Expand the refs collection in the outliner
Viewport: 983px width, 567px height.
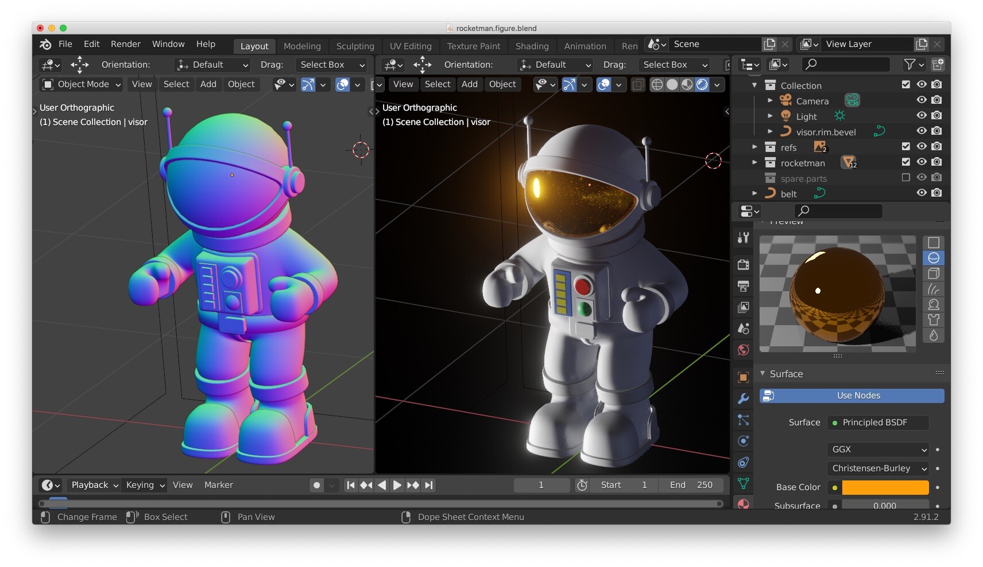(754, 147)
